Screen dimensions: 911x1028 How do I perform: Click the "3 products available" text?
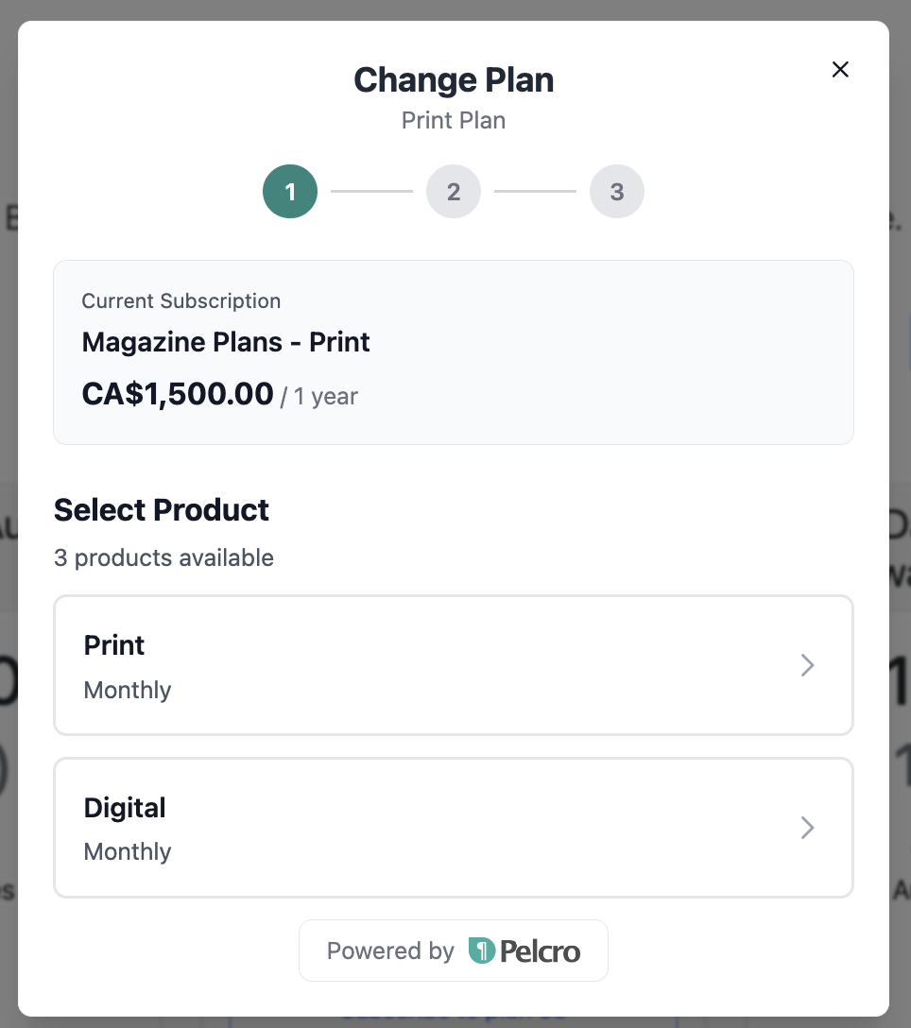[x=163, y=557]
